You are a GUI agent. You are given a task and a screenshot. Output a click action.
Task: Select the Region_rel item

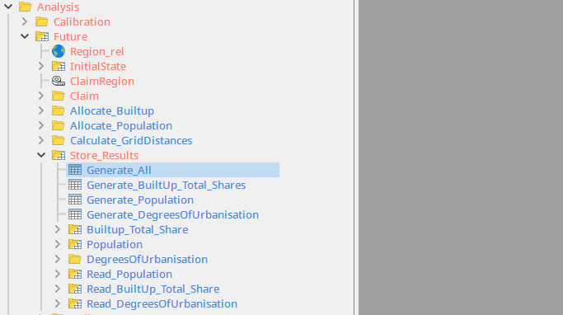click(x=97, y=51)
